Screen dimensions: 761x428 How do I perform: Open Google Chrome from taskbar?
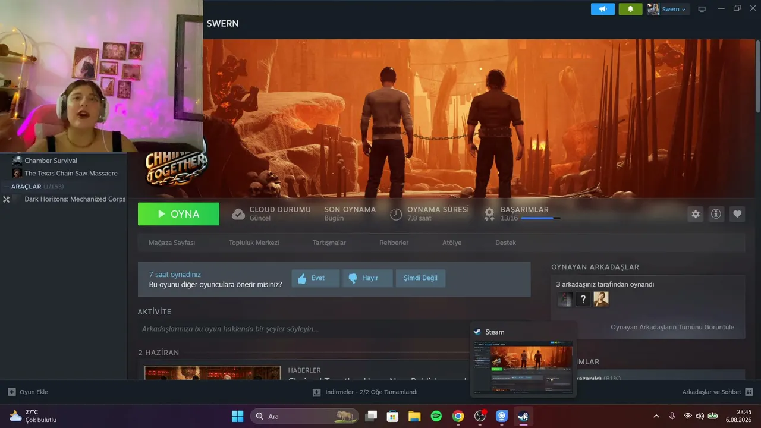click(x=458, y=416)
